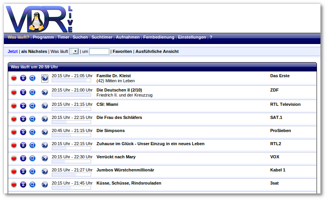Select the RTL Television channel name
327x200 pixels.
(x=285, y=105)
